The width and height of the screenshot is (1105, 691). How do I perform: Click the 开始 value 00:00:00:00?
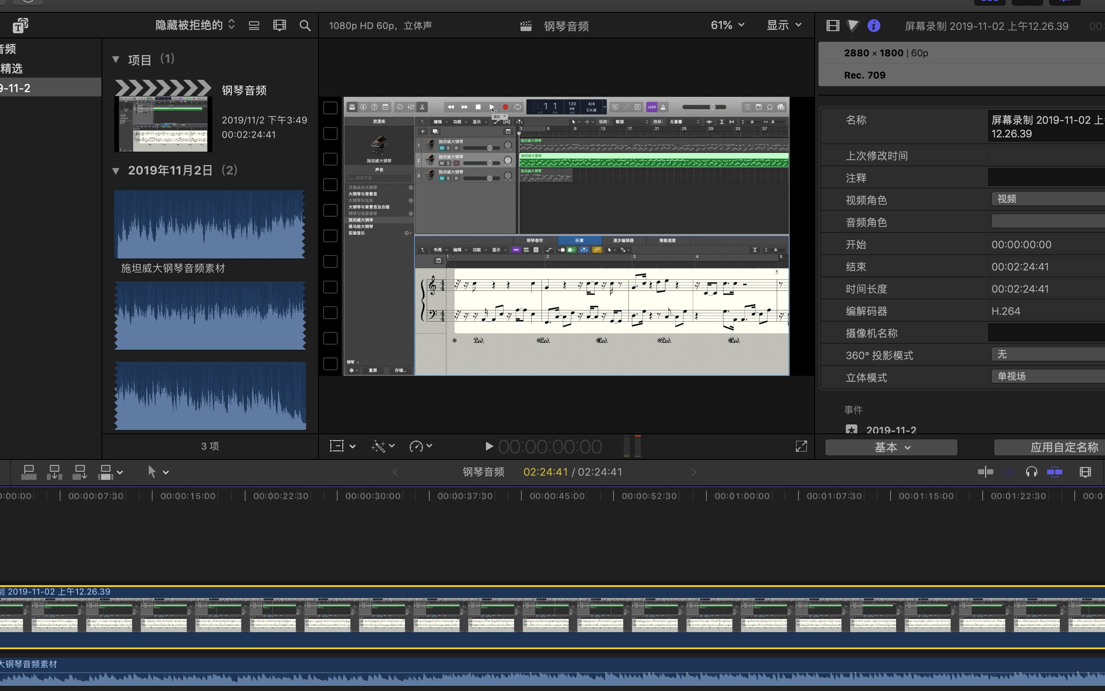tap(1021, 244)
